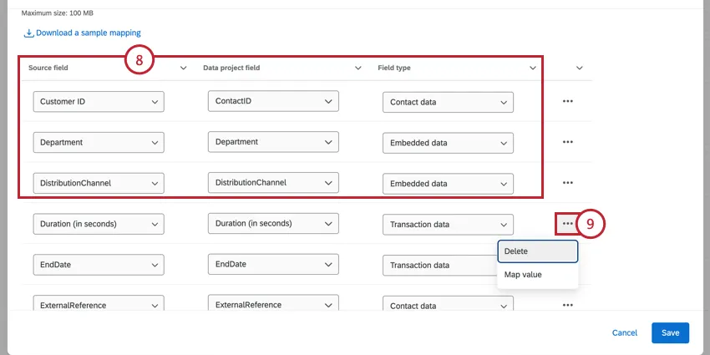Open three-dot menu for Department row
Viewport: 710px width, 355px height.
pos(568,142)
